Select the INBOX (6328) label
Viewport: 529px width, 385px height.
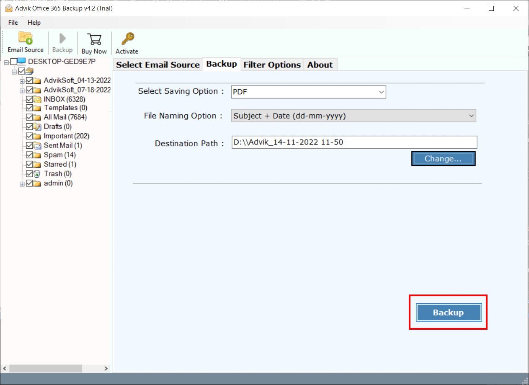[64, 99]
